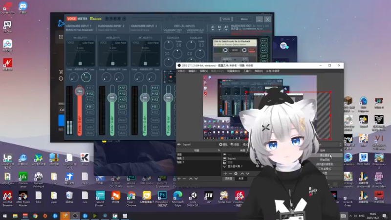Open PICO PARK desktop icon
The image size is (391, 220).
[x=363, y=159]
